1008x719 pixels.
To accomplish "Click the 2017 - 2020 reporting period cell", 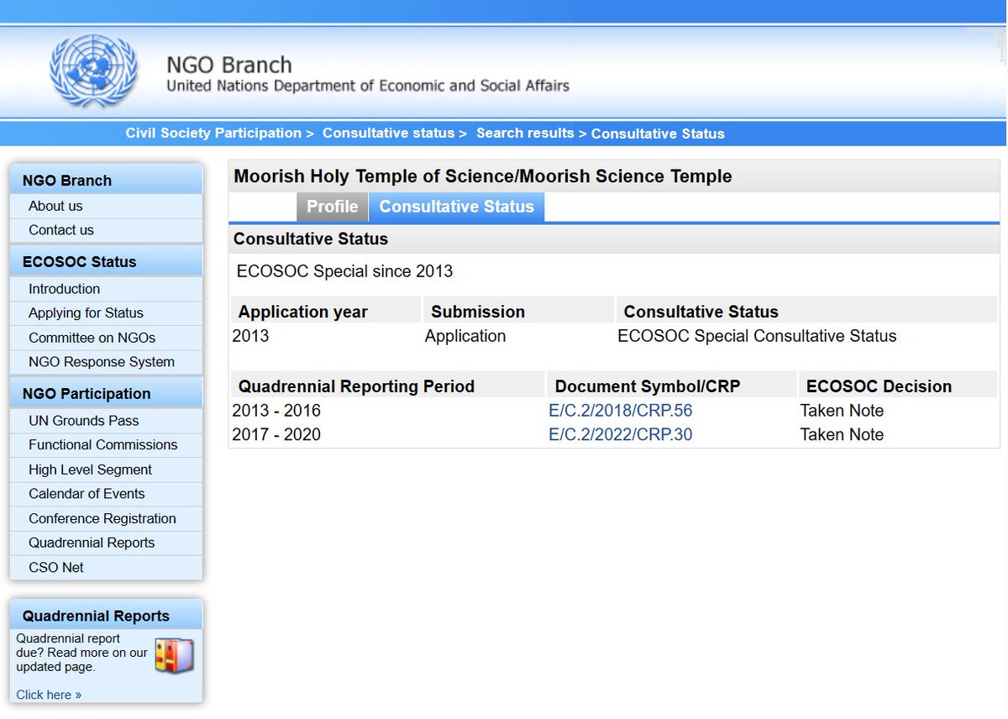I will pos(276,434).
